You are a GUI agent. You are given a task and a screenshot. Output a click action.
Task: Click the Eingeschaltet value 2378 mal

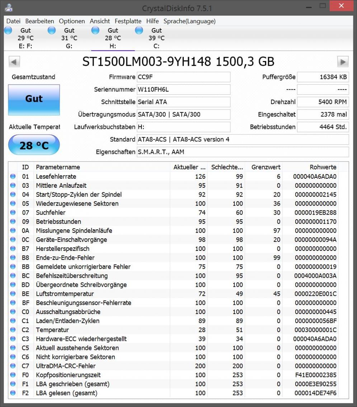(323, 114)
